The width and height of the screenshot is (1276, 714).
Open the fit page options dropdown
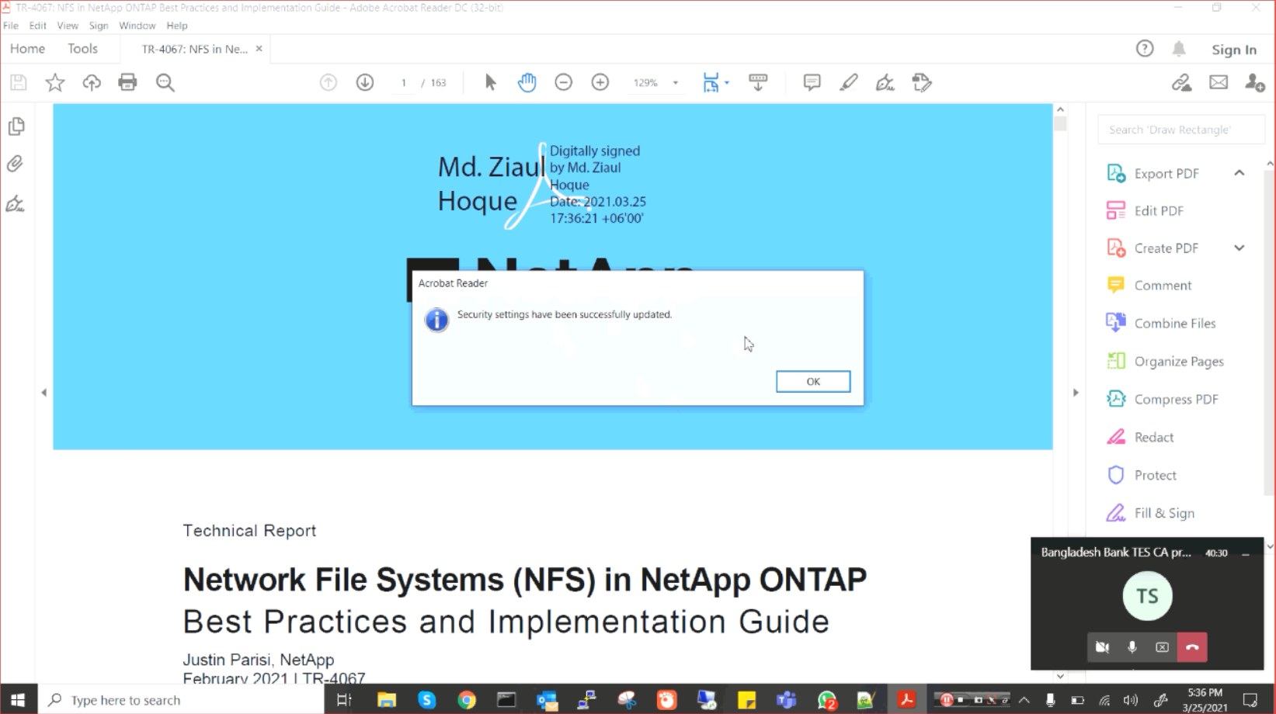727,82
